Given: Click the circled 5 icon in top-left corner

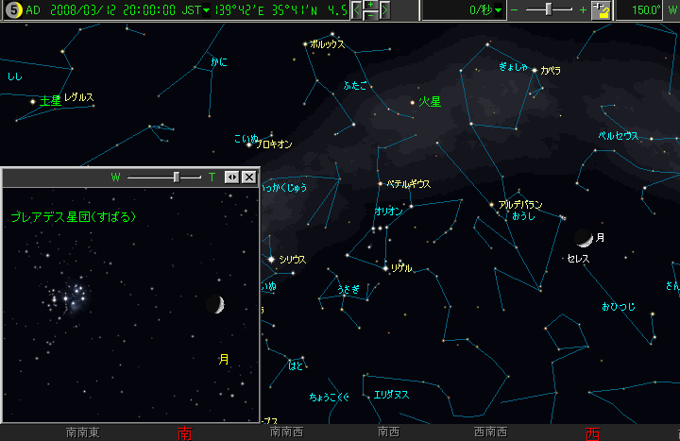Looking at the screenshot, I should click(x=11, y=10).
